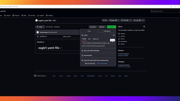Click Start my free trial
180x101 pixels.
90,63
